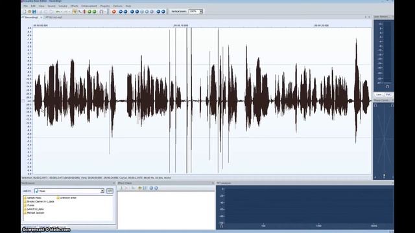Click the Cut scissors icon
415x233 pixels.
[41, 12]
